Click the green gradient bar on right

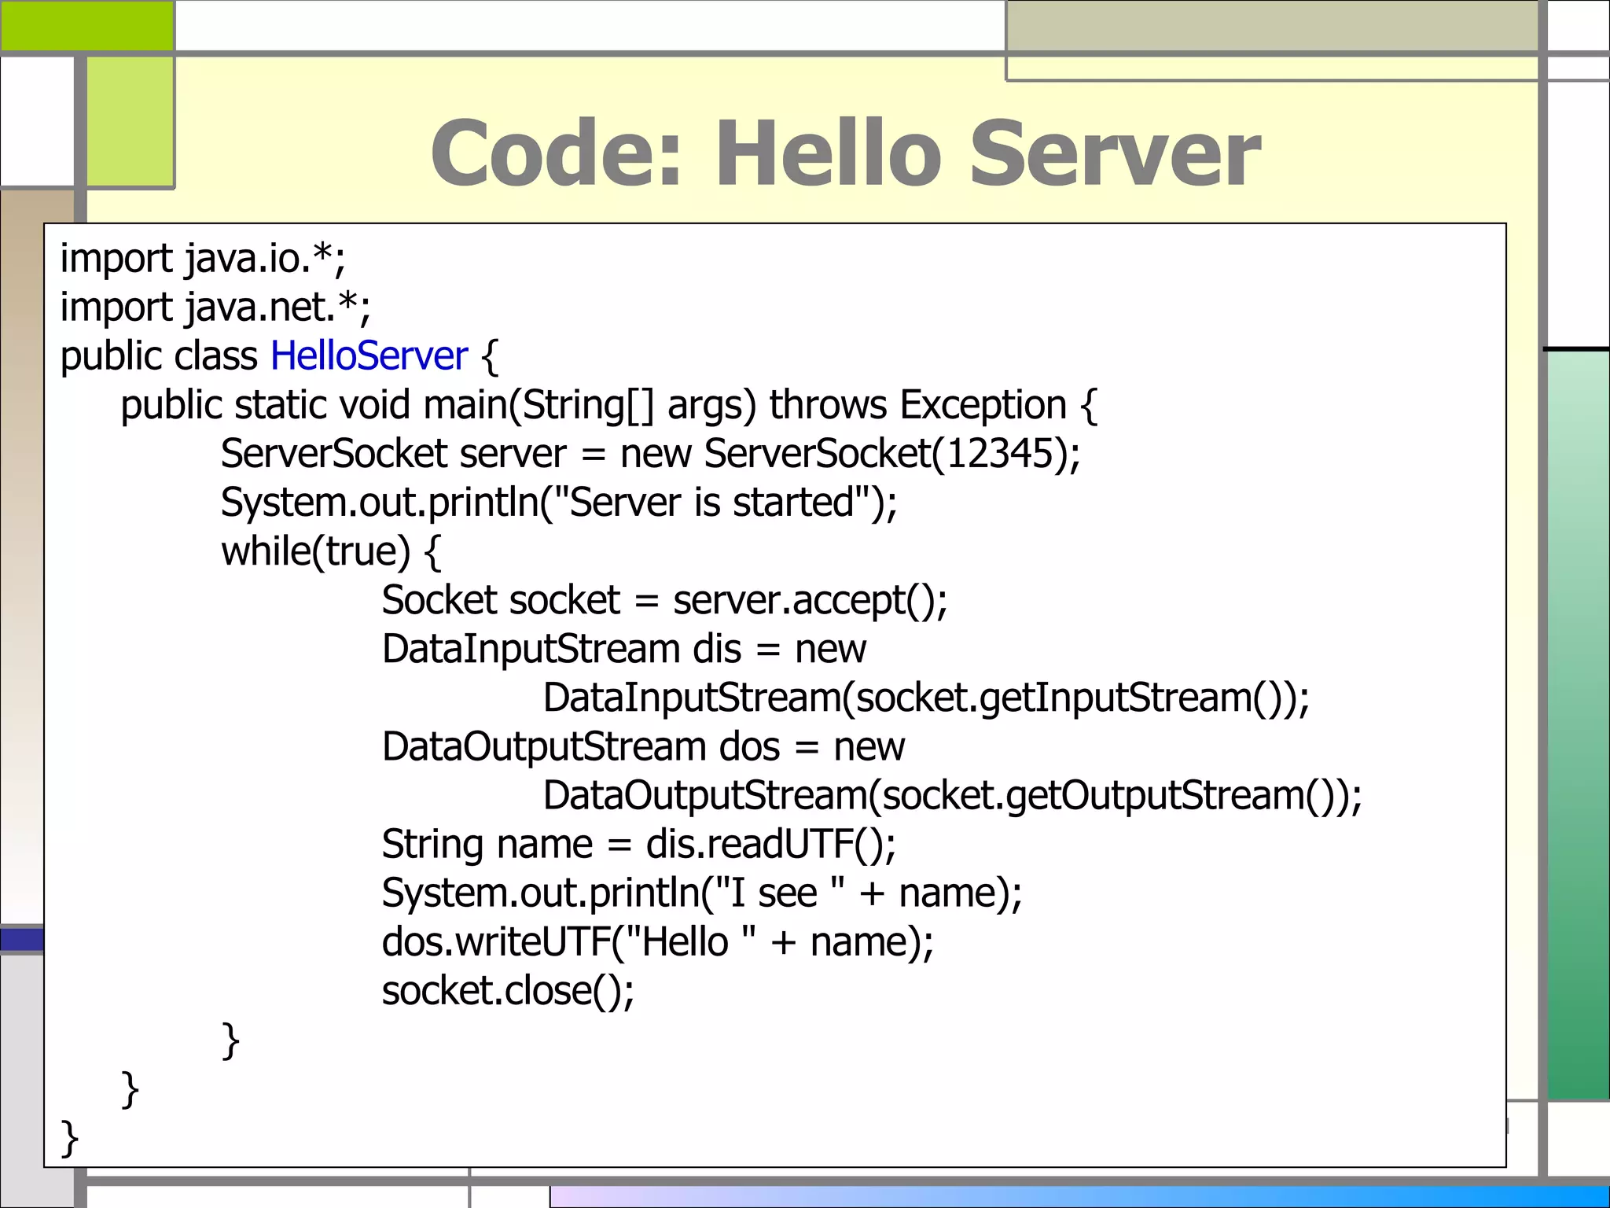click(1577, 724)
